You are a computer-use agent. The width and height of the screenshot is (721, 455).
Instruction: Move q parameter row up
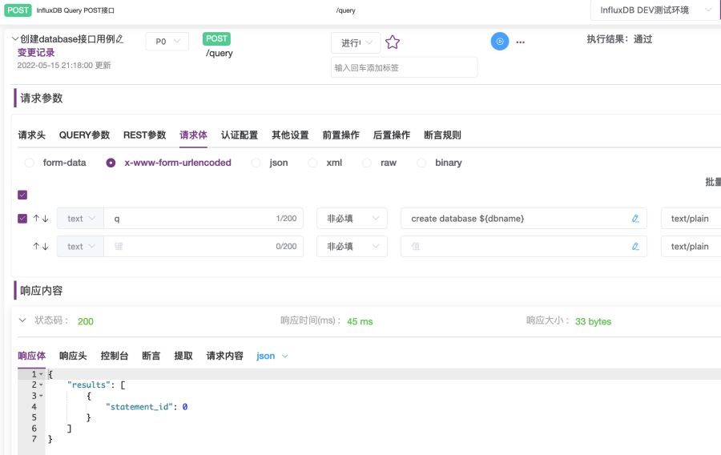click(36, 219)
